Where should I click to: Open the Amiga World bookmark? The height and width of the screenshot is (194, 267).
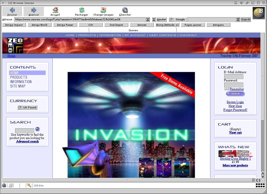pos(40,25)
